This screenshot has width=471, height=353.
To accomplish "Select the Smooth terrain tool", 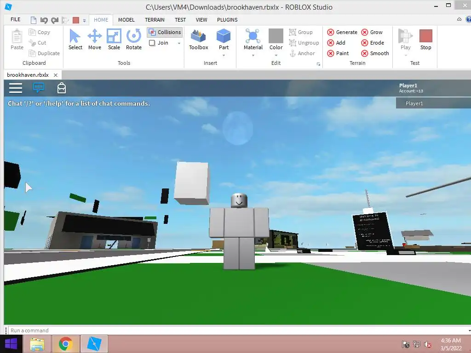I will (x=375, y=53).
